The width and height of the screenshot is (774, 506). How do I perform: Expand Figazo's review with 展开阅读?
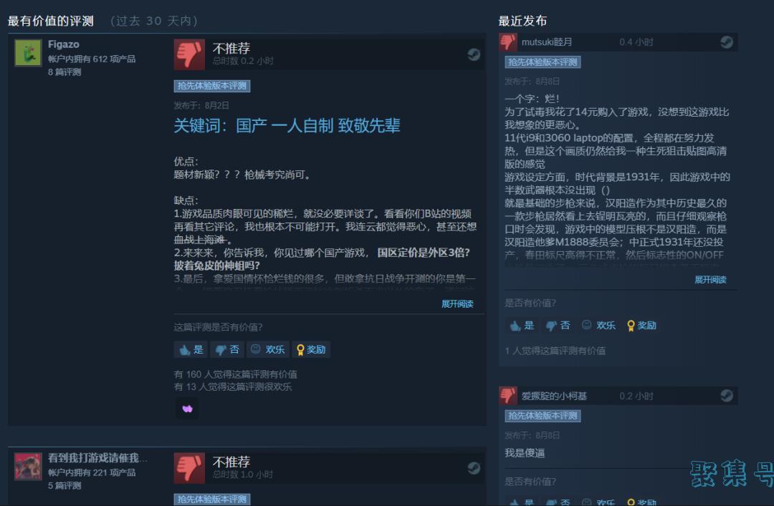tap(457, 303)
